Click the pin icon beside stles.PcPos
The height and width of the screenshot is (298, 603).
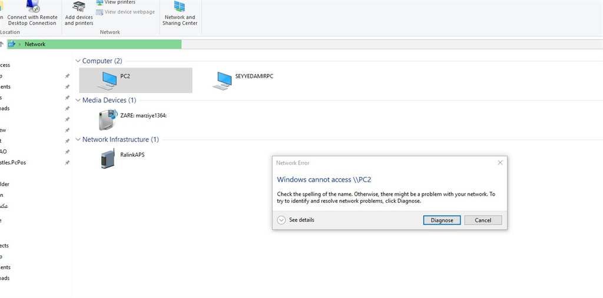67,162
